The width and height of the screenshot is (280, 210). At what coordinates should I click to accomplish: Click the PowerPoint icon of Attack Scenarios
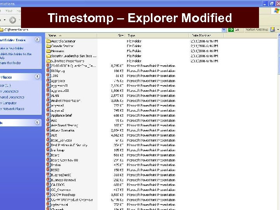[48, 130]
